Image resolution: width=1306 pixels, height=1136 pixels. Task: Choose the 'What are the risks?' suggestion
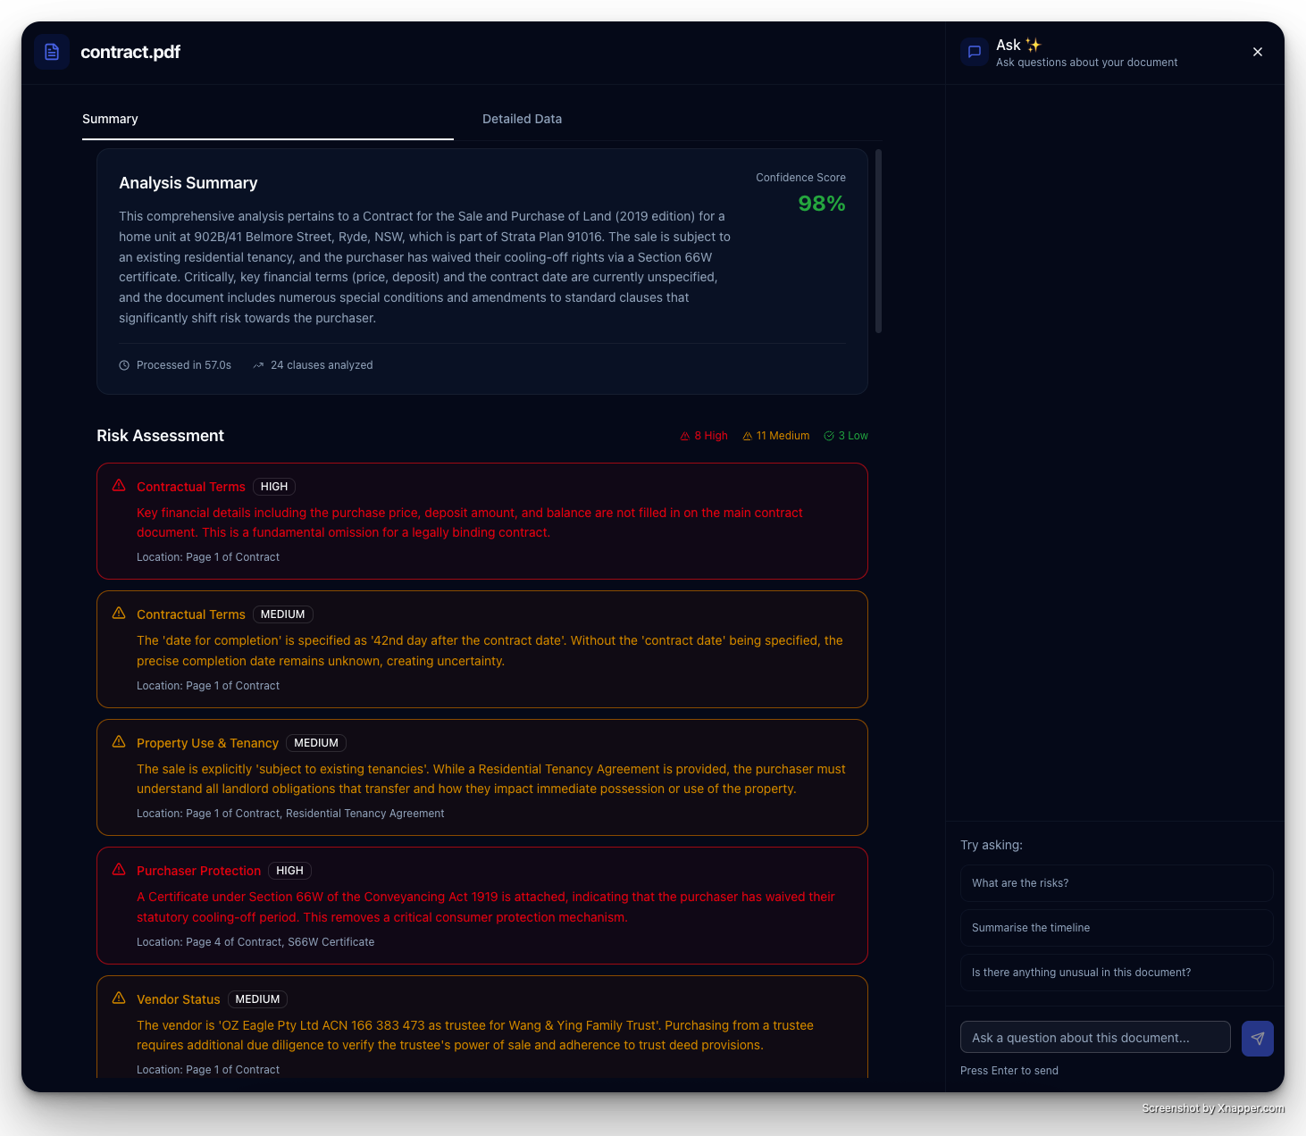click(1116, 883)
